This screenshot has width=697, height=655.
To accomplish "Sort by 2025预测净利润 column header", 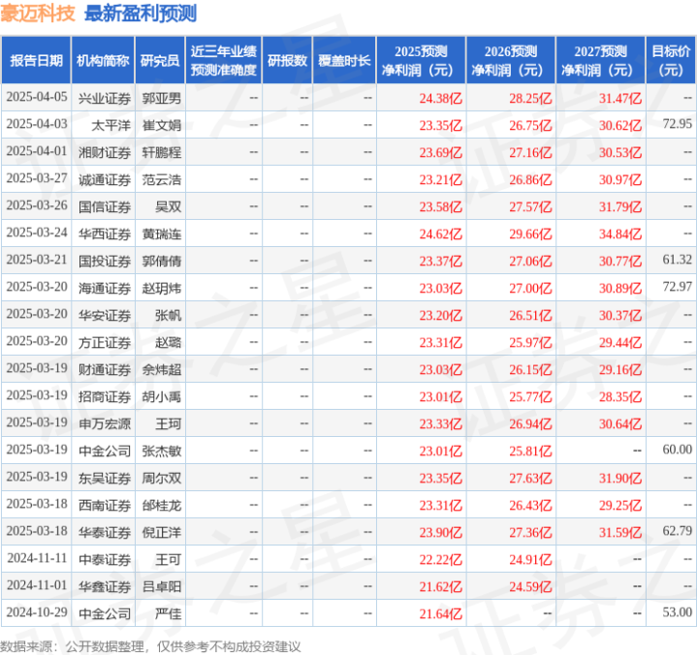I will point(422,60).
